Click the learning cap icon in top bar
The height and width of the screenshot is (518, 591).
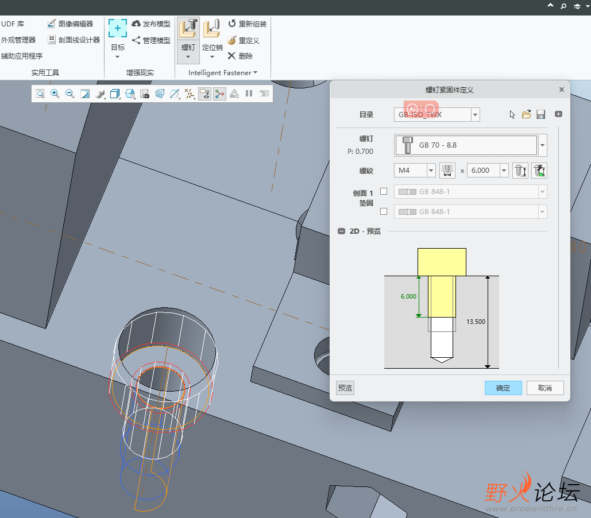(x=577, y=6)
